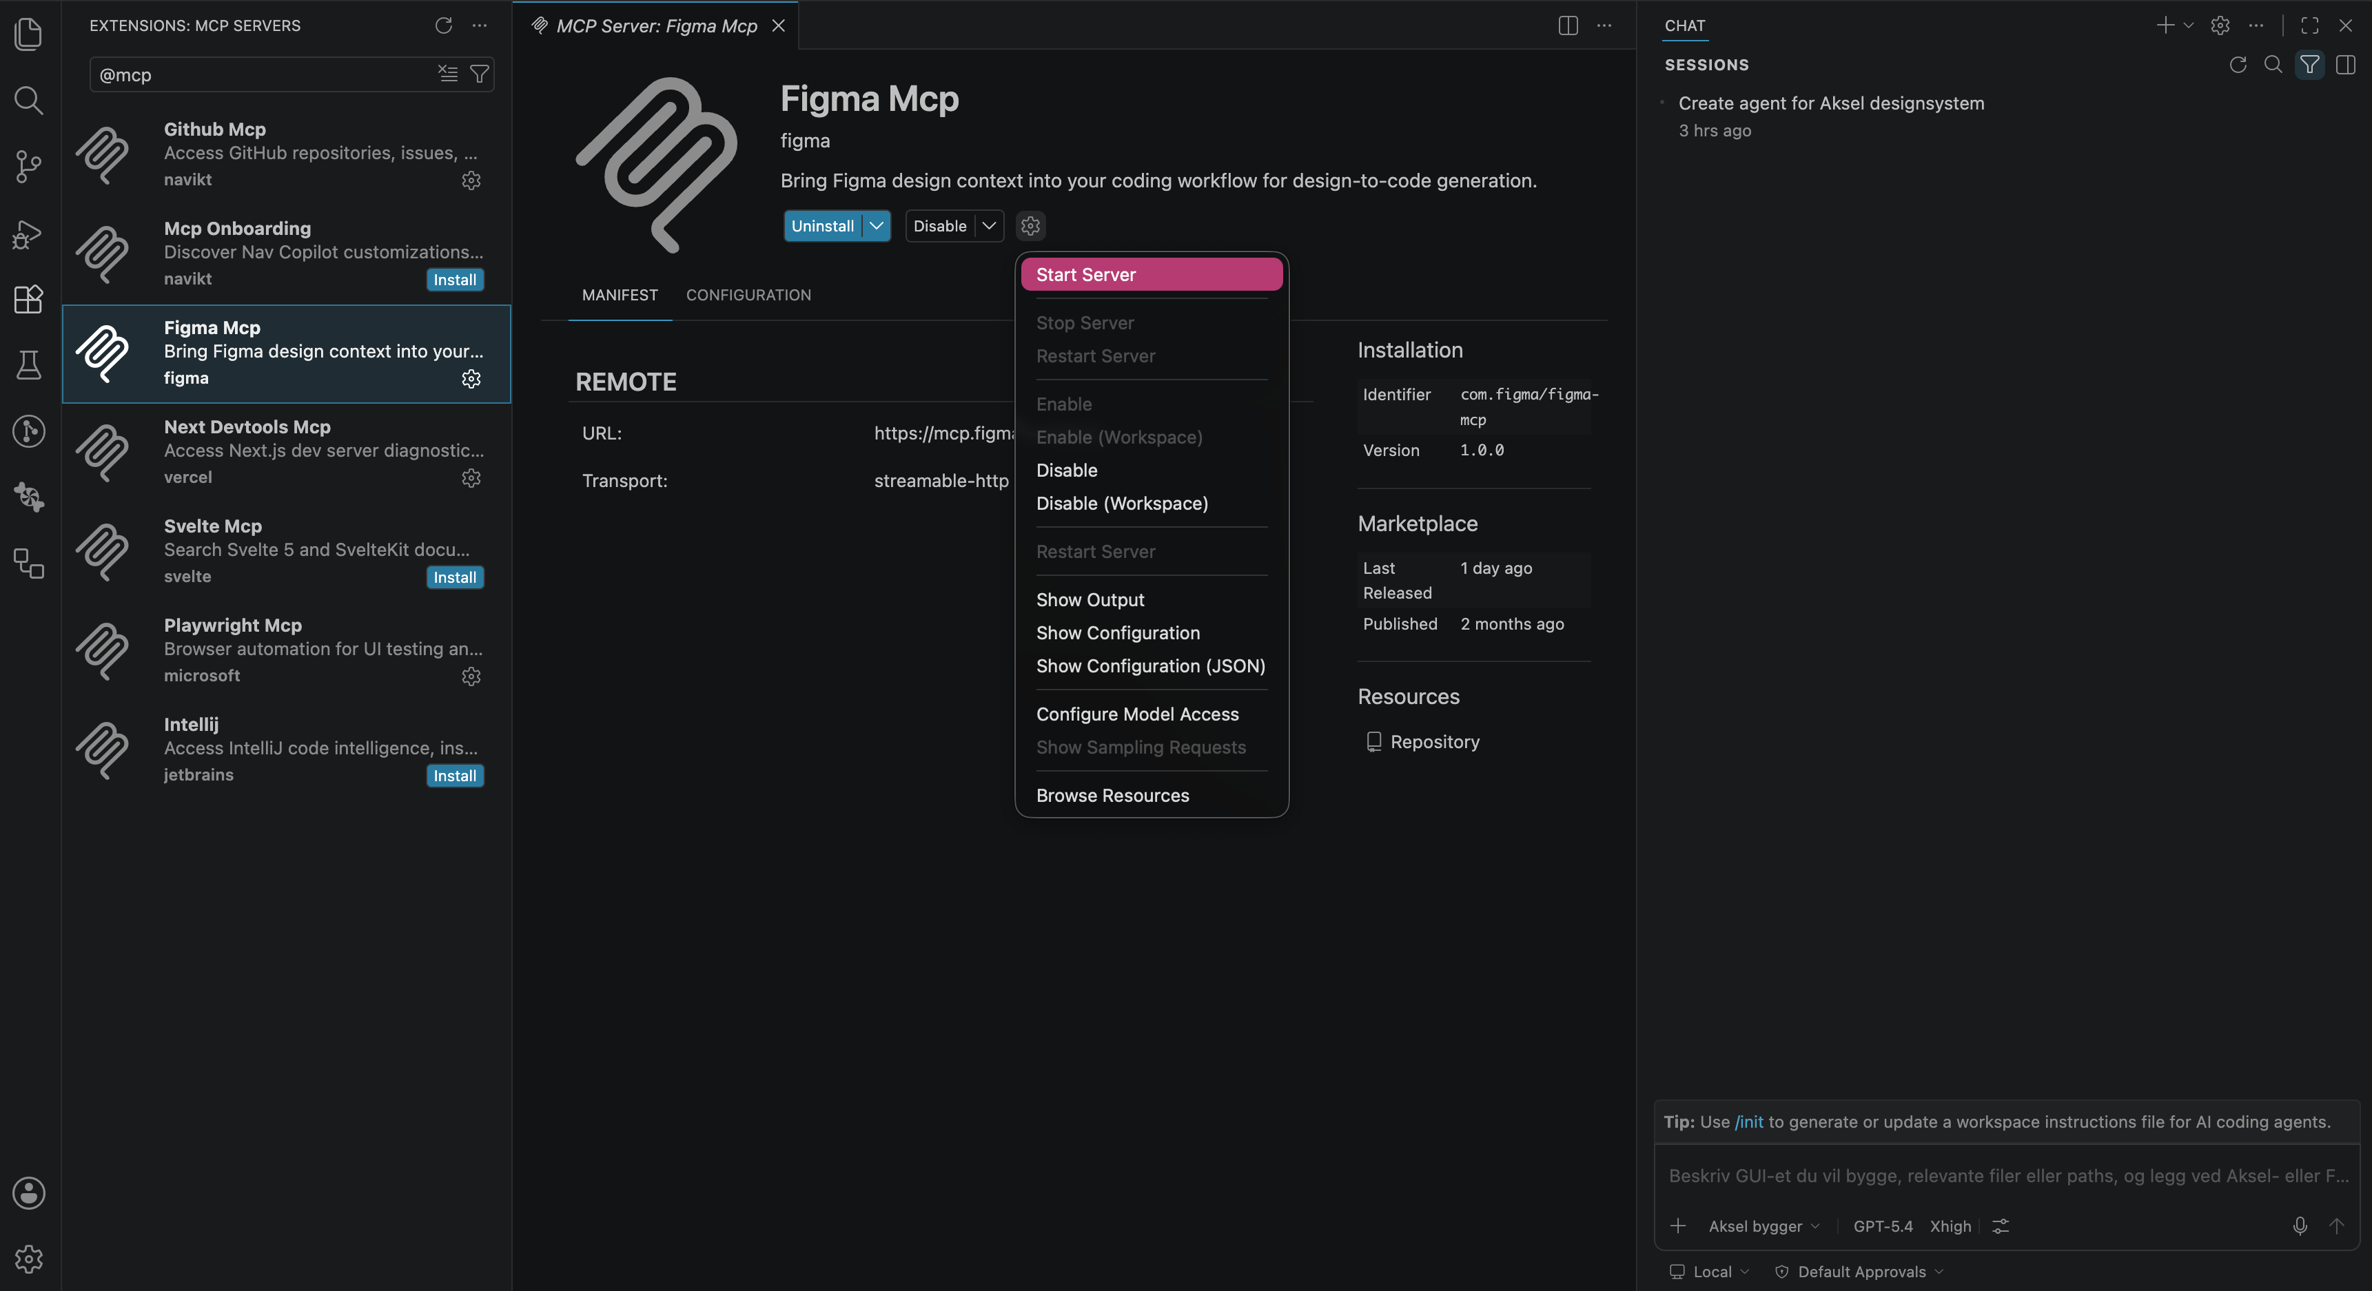Open the Search view in activity bar
The height and width of the screenshot is (1291, 2372).
(30, 101)
